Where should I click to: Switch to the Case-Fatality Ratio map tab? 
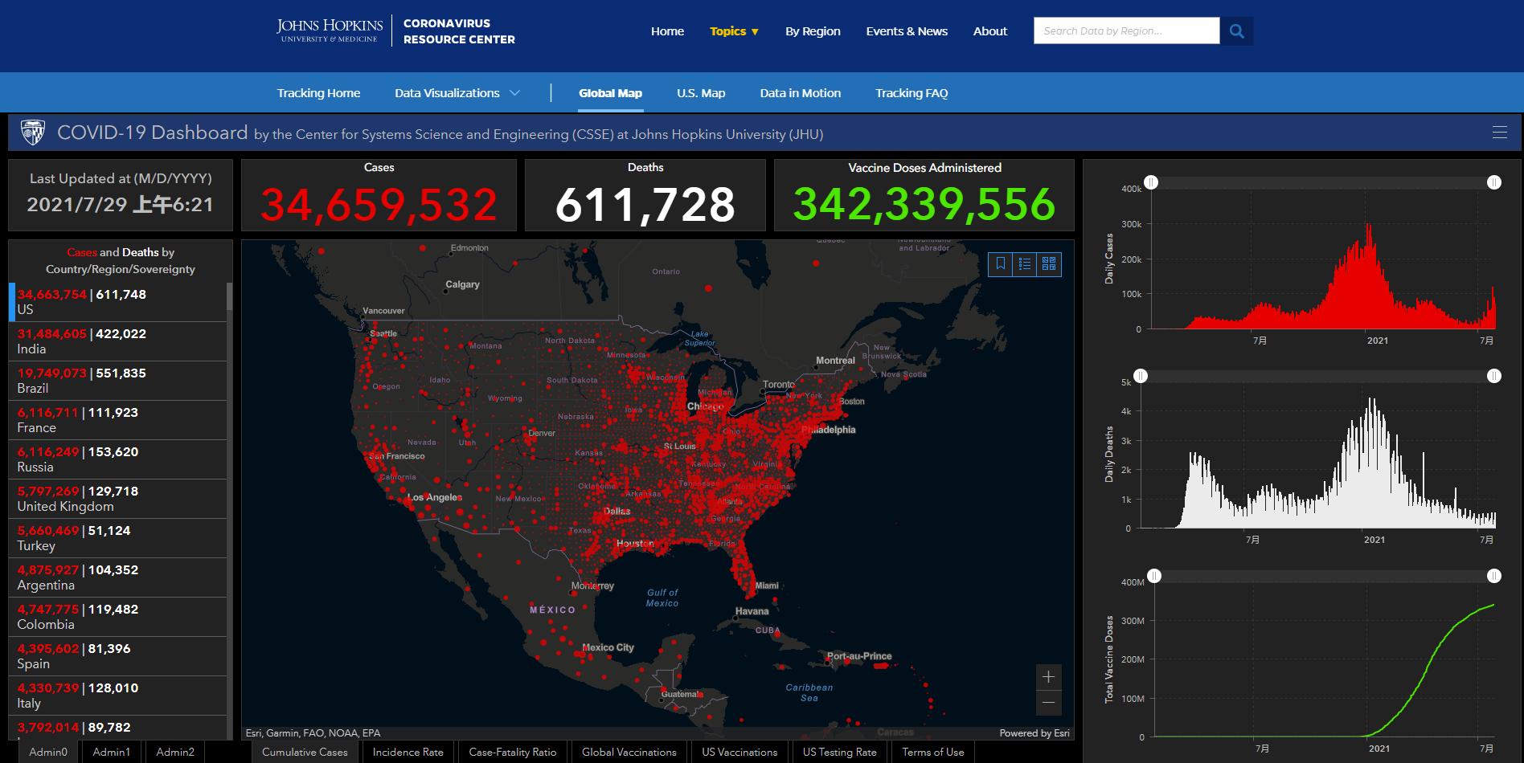tap(513, 752)
